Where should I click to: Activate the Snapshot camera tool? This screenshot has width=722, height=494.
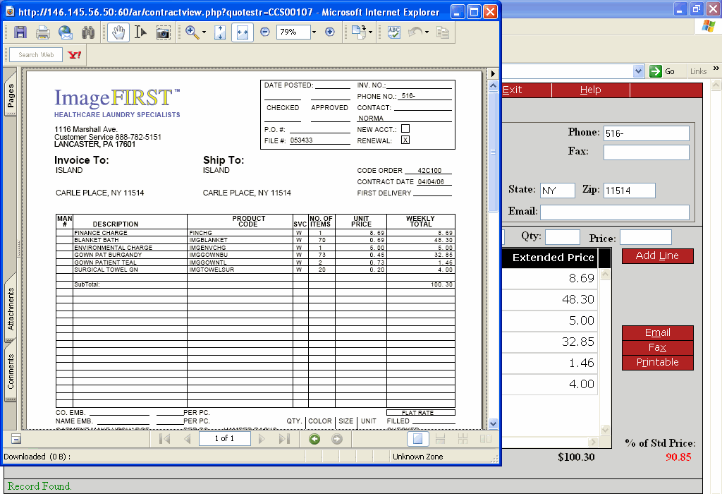pos(163,32)
